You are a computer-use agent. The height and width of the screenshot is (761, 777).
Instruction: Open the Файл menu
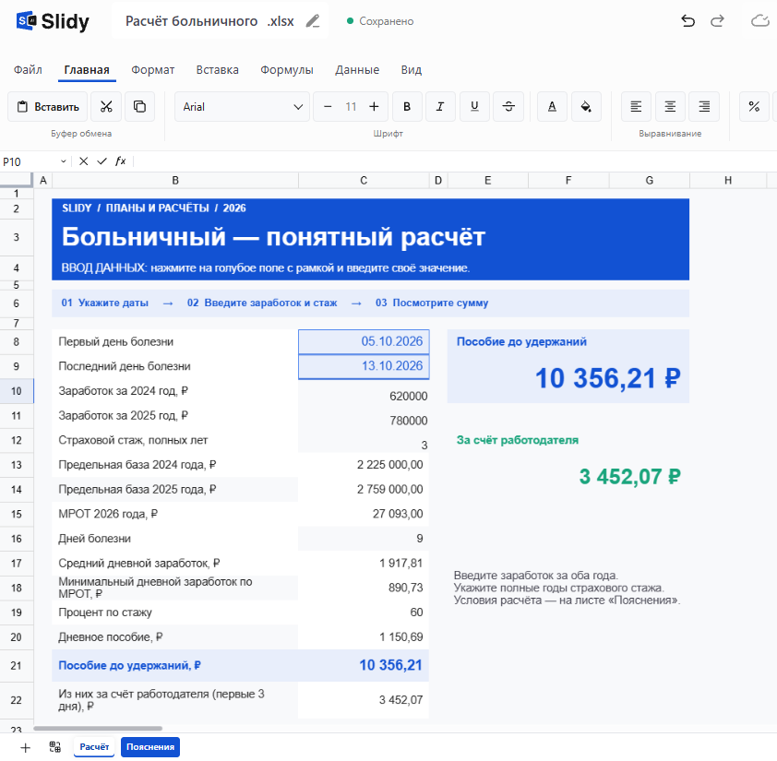coord(28,70)
